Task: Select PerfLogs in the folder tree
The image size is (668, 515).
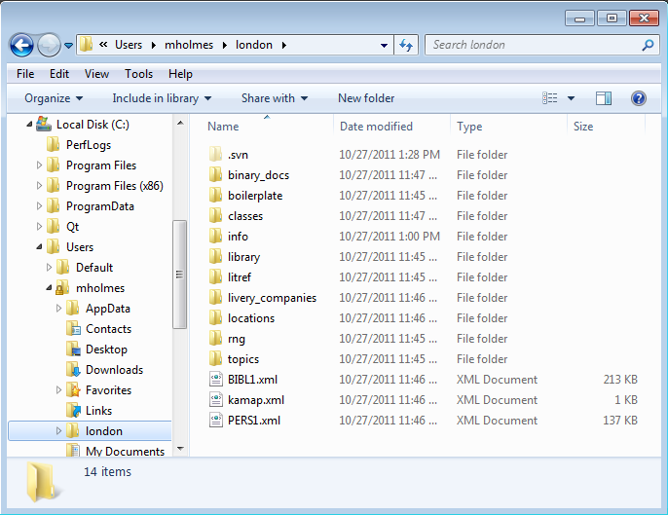Action: pyautogui.click(x=89, y=145)
